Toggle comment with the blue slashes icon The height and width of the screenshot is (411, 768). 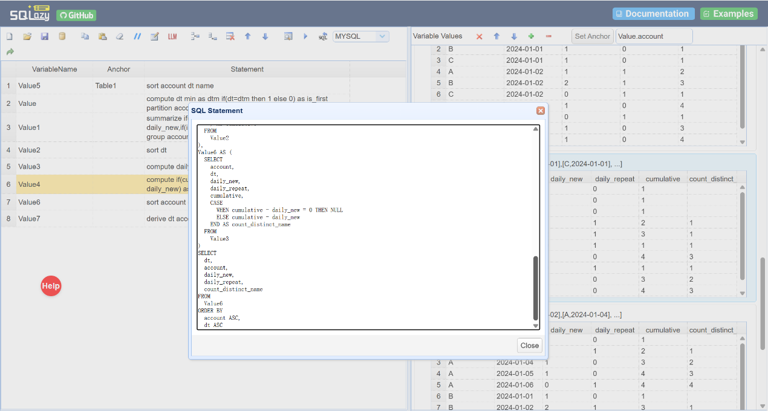pos(137,36)
